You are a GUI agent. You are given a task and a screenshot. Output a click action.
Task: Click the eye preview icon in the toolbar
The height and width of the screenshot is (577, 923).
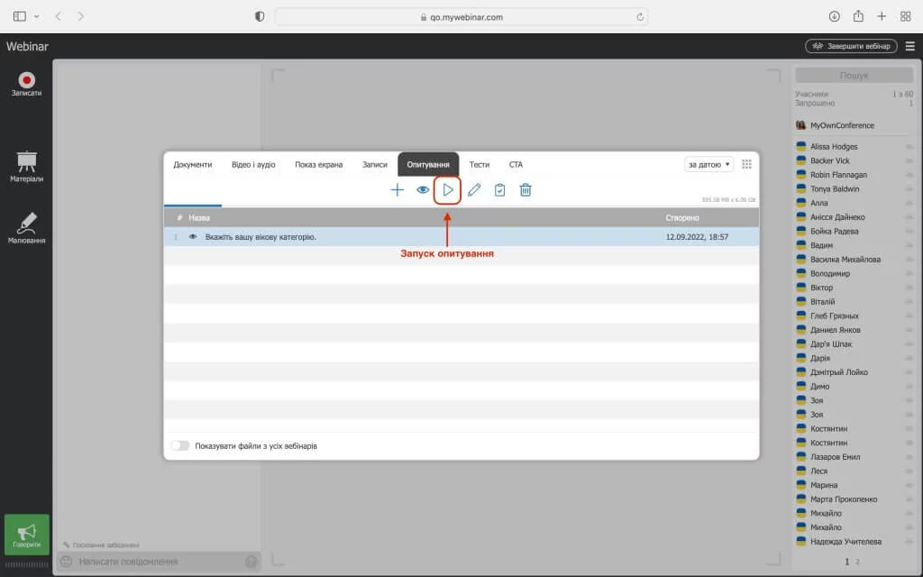click(423, 190)
